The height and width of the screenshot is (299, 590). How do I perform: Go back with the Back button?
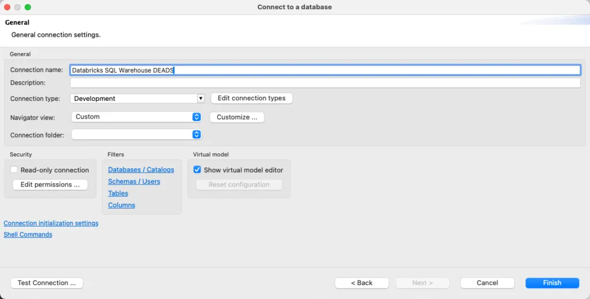tap(362, 283)
